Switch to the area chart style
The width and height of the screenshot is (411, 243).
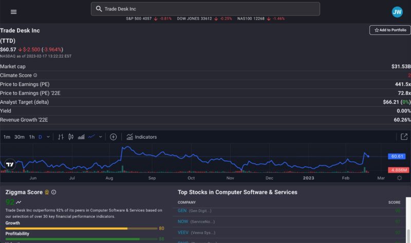tap(81, 137)
